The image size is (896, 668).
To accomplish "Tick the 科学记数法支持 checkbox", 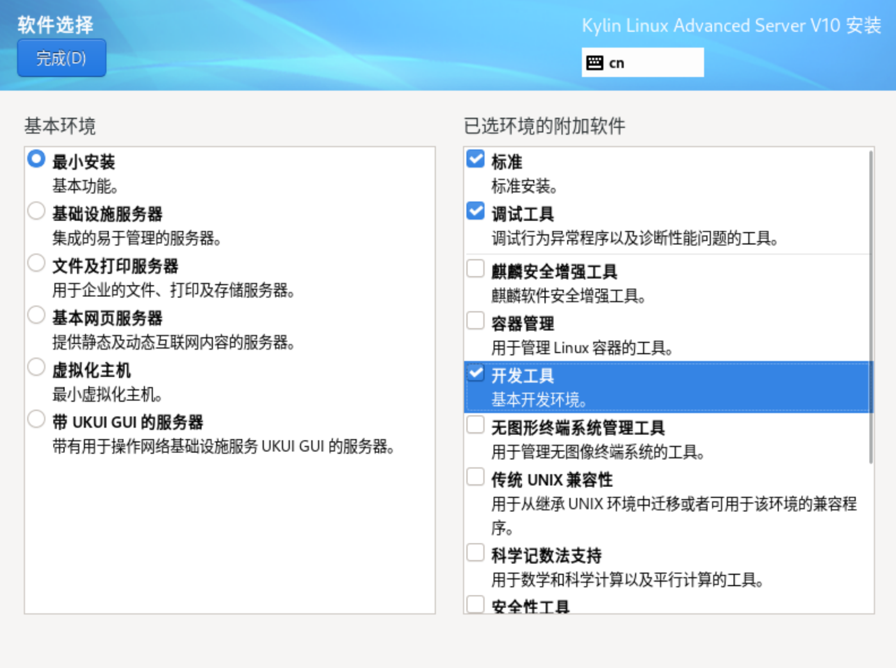I will click(x=475, y=552).
